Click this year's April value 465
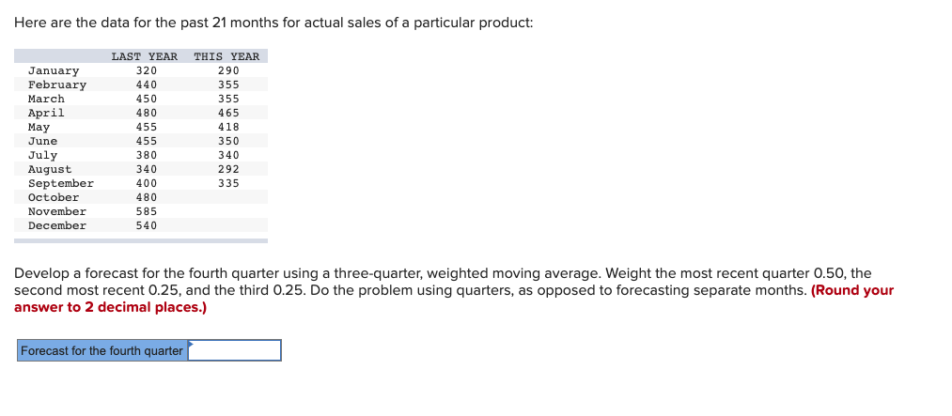The height and width of the screenshot is (416, 952). tap(228, 113)
